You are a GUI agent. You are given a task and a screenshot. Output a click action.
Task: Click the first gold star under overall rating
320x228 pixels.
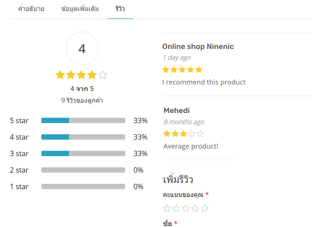point(60,75)
